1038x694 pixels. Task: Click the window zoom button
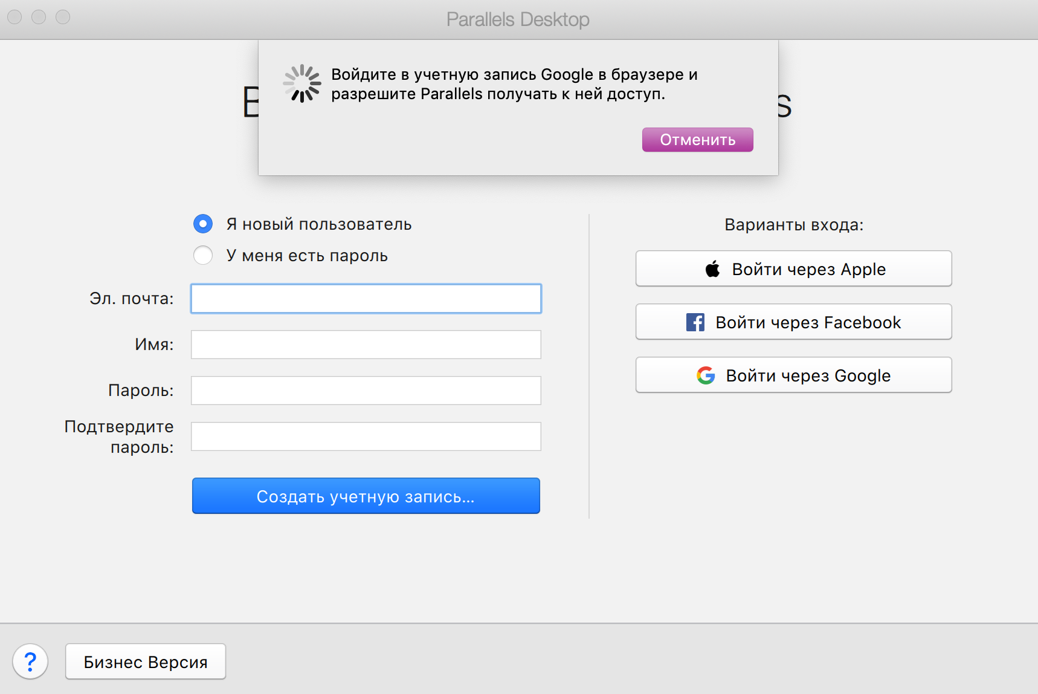[x=63, y=17]
